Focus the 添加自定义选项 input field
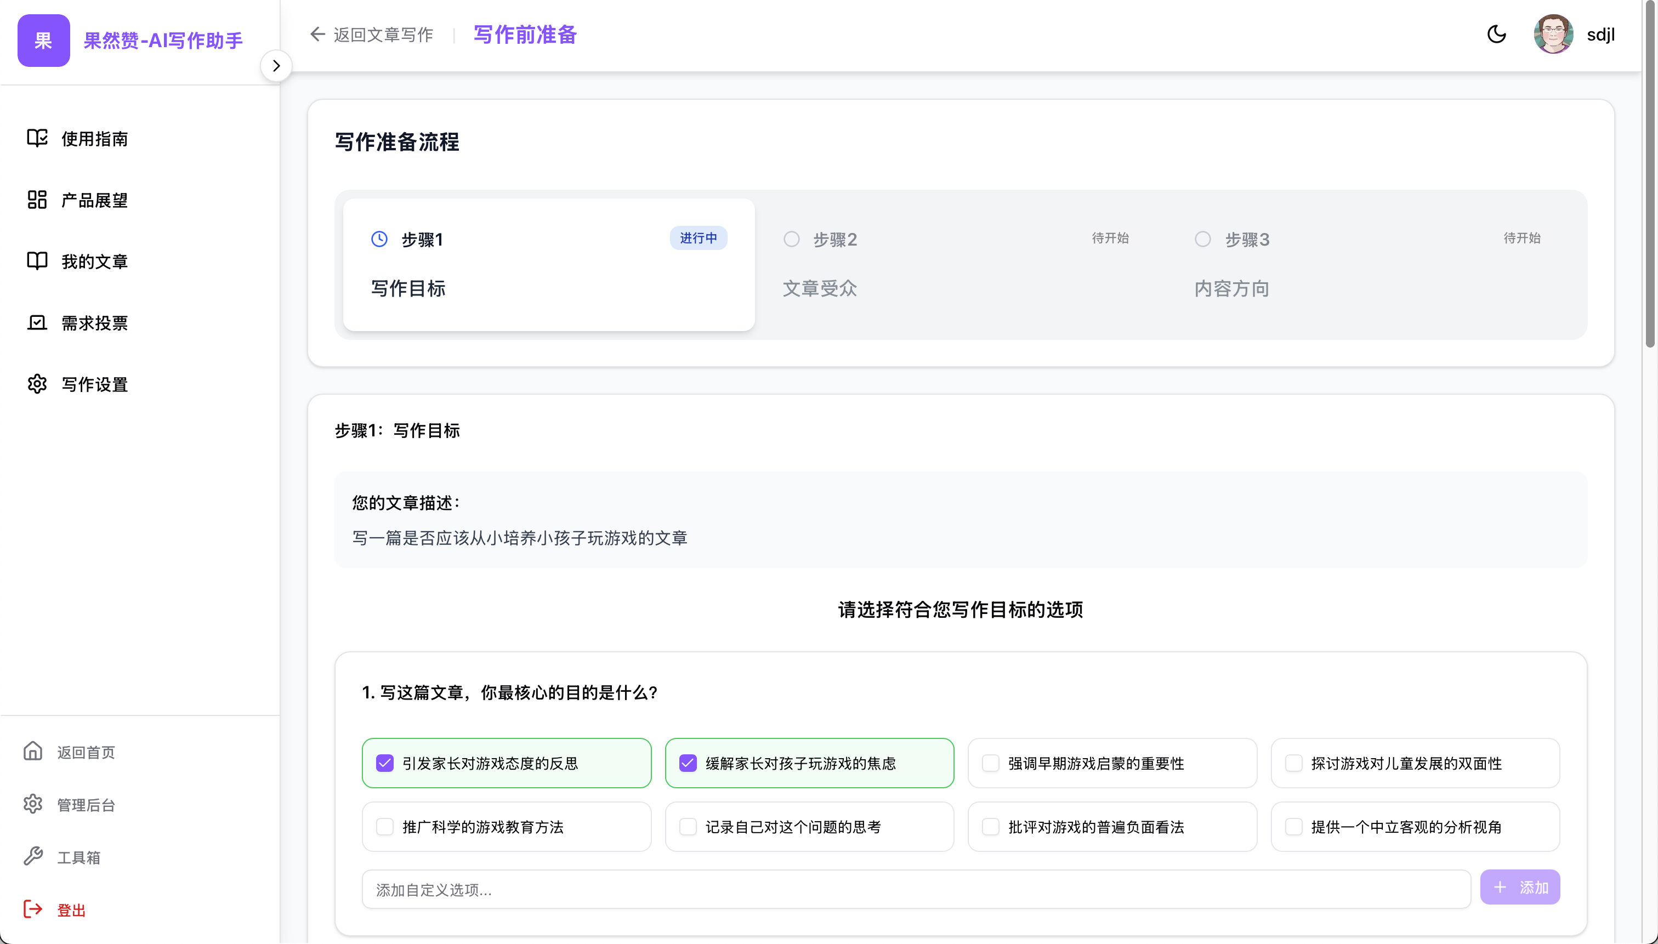 [x=915, y=890]
